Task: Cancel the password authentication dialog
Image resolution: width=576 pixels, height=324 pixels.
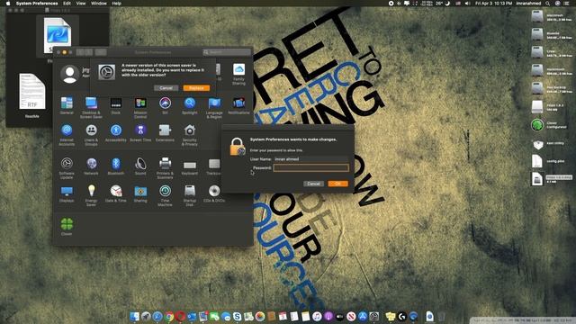Action: pos(313,184)
